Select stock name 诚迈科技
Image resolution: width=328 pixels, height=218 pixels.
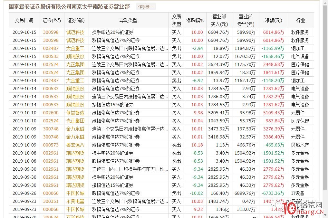[x=75, y=32]
